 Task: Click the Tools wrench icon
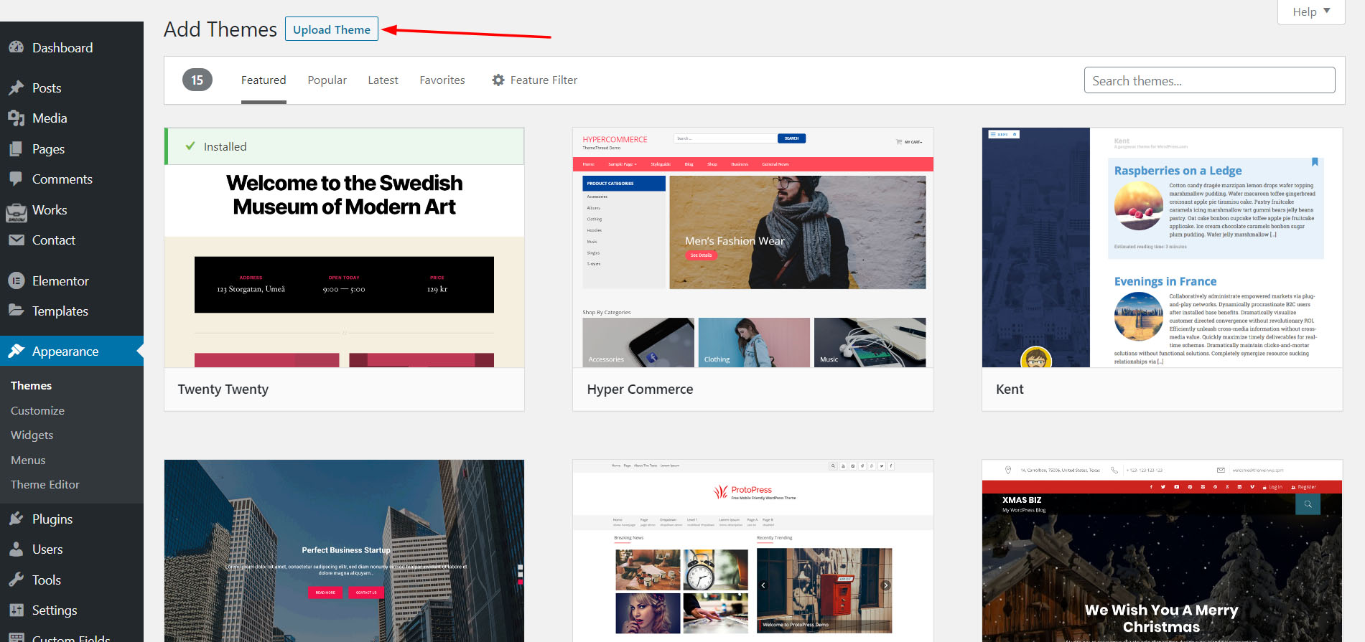17,580
